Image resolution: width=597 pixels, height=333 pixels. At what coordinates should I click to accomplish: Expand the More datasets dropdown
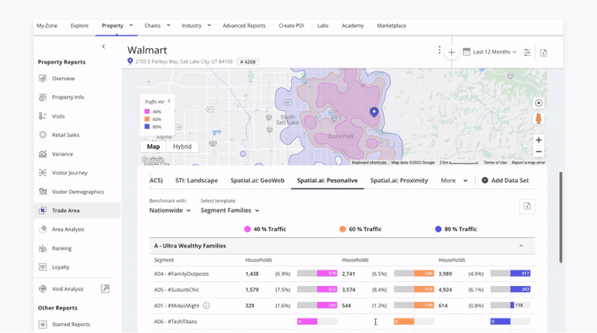[454, 181]
